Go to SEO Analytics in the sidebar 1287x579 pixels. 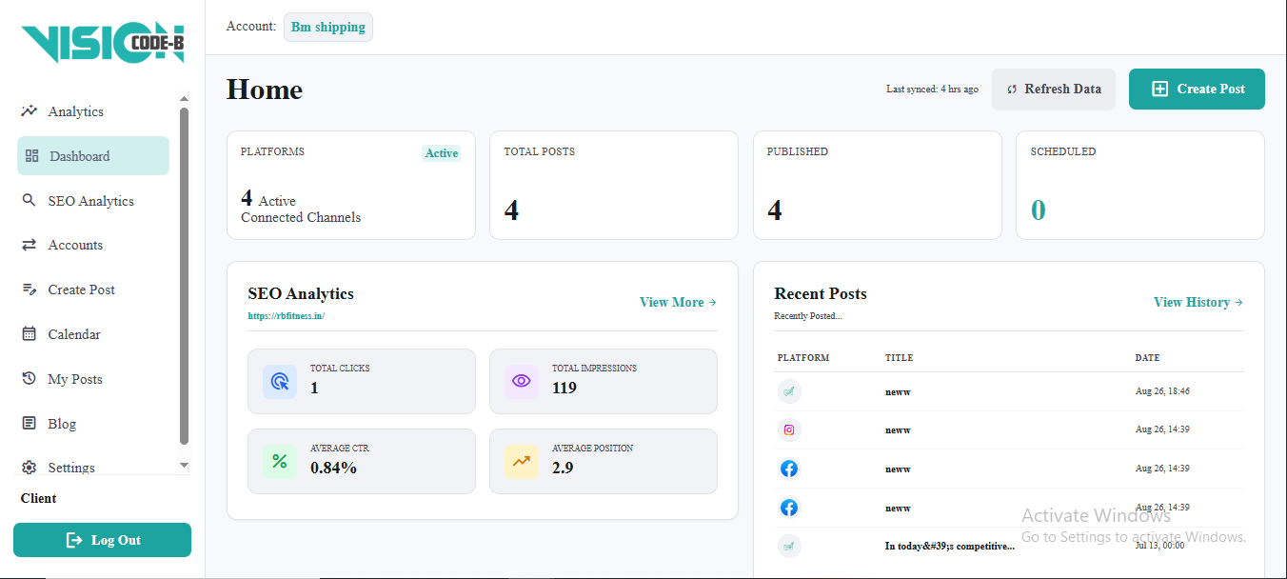93,200
